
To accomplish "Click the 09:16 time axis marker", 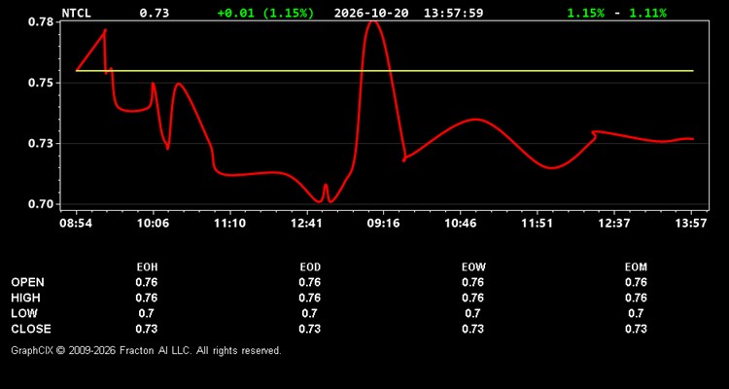I will pyautogui.click(x=383, y=224).
